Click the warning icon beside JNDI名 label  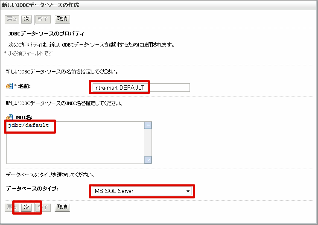click(x=9, y=117)
